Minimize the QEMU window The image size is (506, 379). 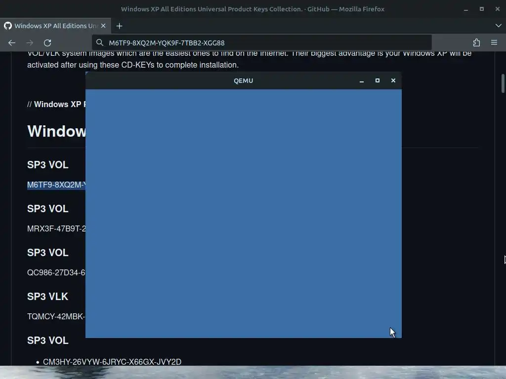[x=361, y=80]
